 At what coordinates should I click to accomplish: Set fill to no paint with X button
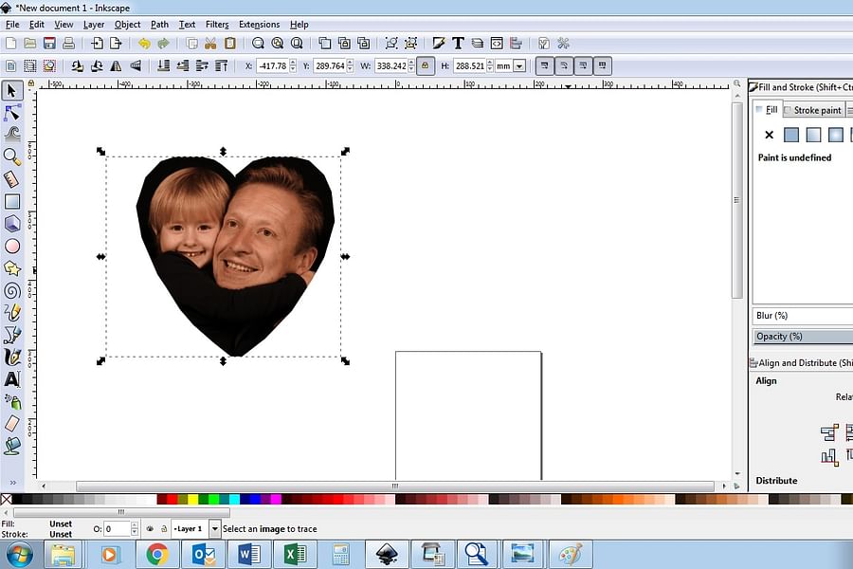[x=769, y=135]
